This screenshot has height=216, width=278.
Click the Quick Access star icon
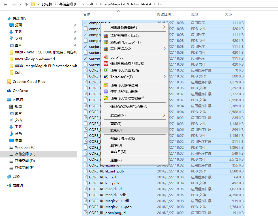tap(9, 18)
